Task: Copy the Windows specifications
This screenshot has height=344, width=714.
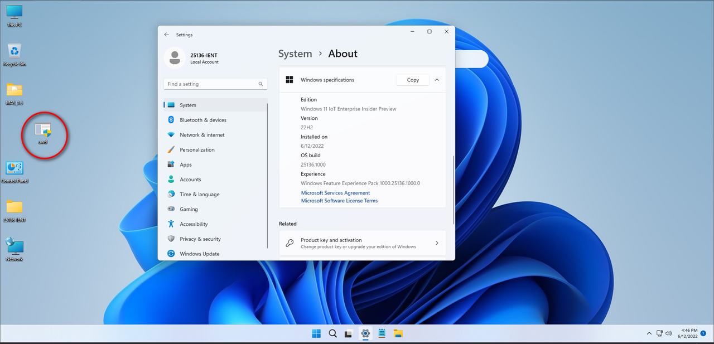Action: click(x=413, y=80)
